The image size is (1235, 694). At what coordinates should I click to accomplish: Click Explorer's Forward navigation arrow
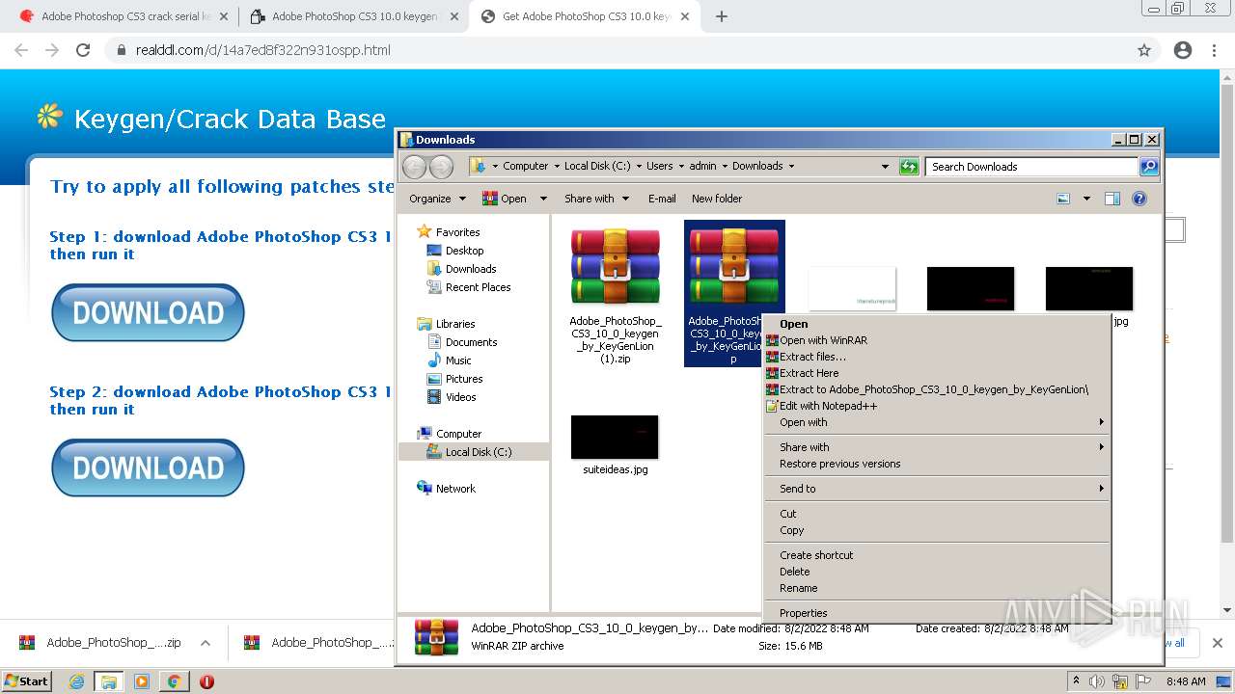click(x=441, y=166)
